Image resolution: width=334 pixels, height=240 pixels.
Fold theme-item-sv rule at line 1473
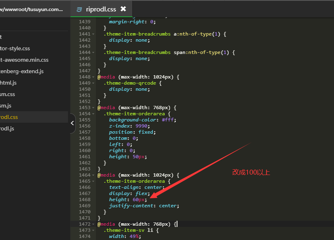(93, 230)
